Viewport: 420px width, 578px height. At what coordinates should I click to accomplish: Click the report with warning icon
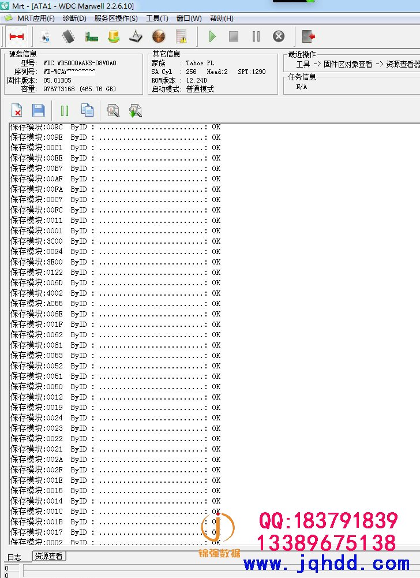click(x=181, y=36)
